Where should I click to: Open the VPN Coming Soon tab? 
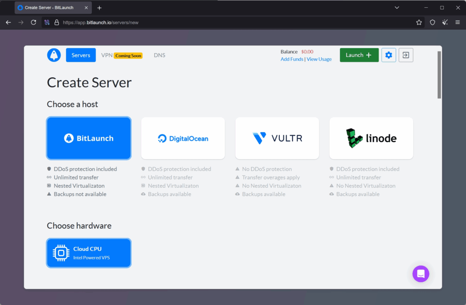pyautogui.click(x=122, y=55)
